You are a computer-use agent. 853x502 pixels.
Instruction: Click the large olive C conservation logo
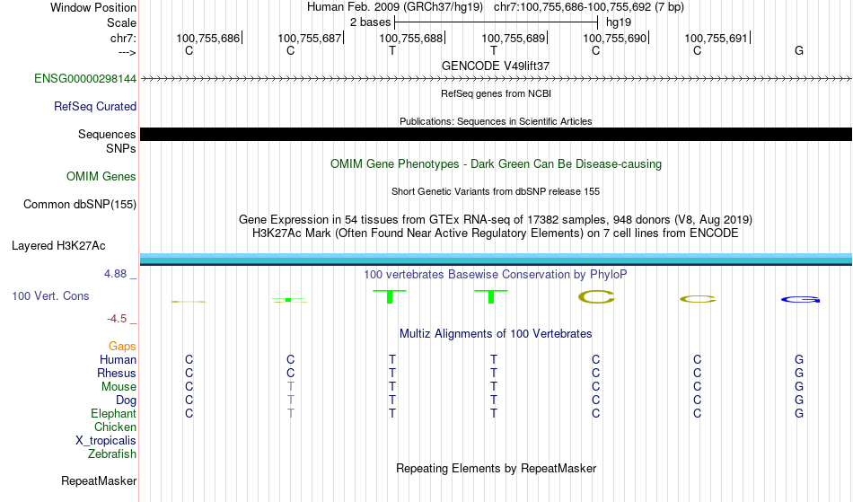pyautogui.click(x=596, y=297)
